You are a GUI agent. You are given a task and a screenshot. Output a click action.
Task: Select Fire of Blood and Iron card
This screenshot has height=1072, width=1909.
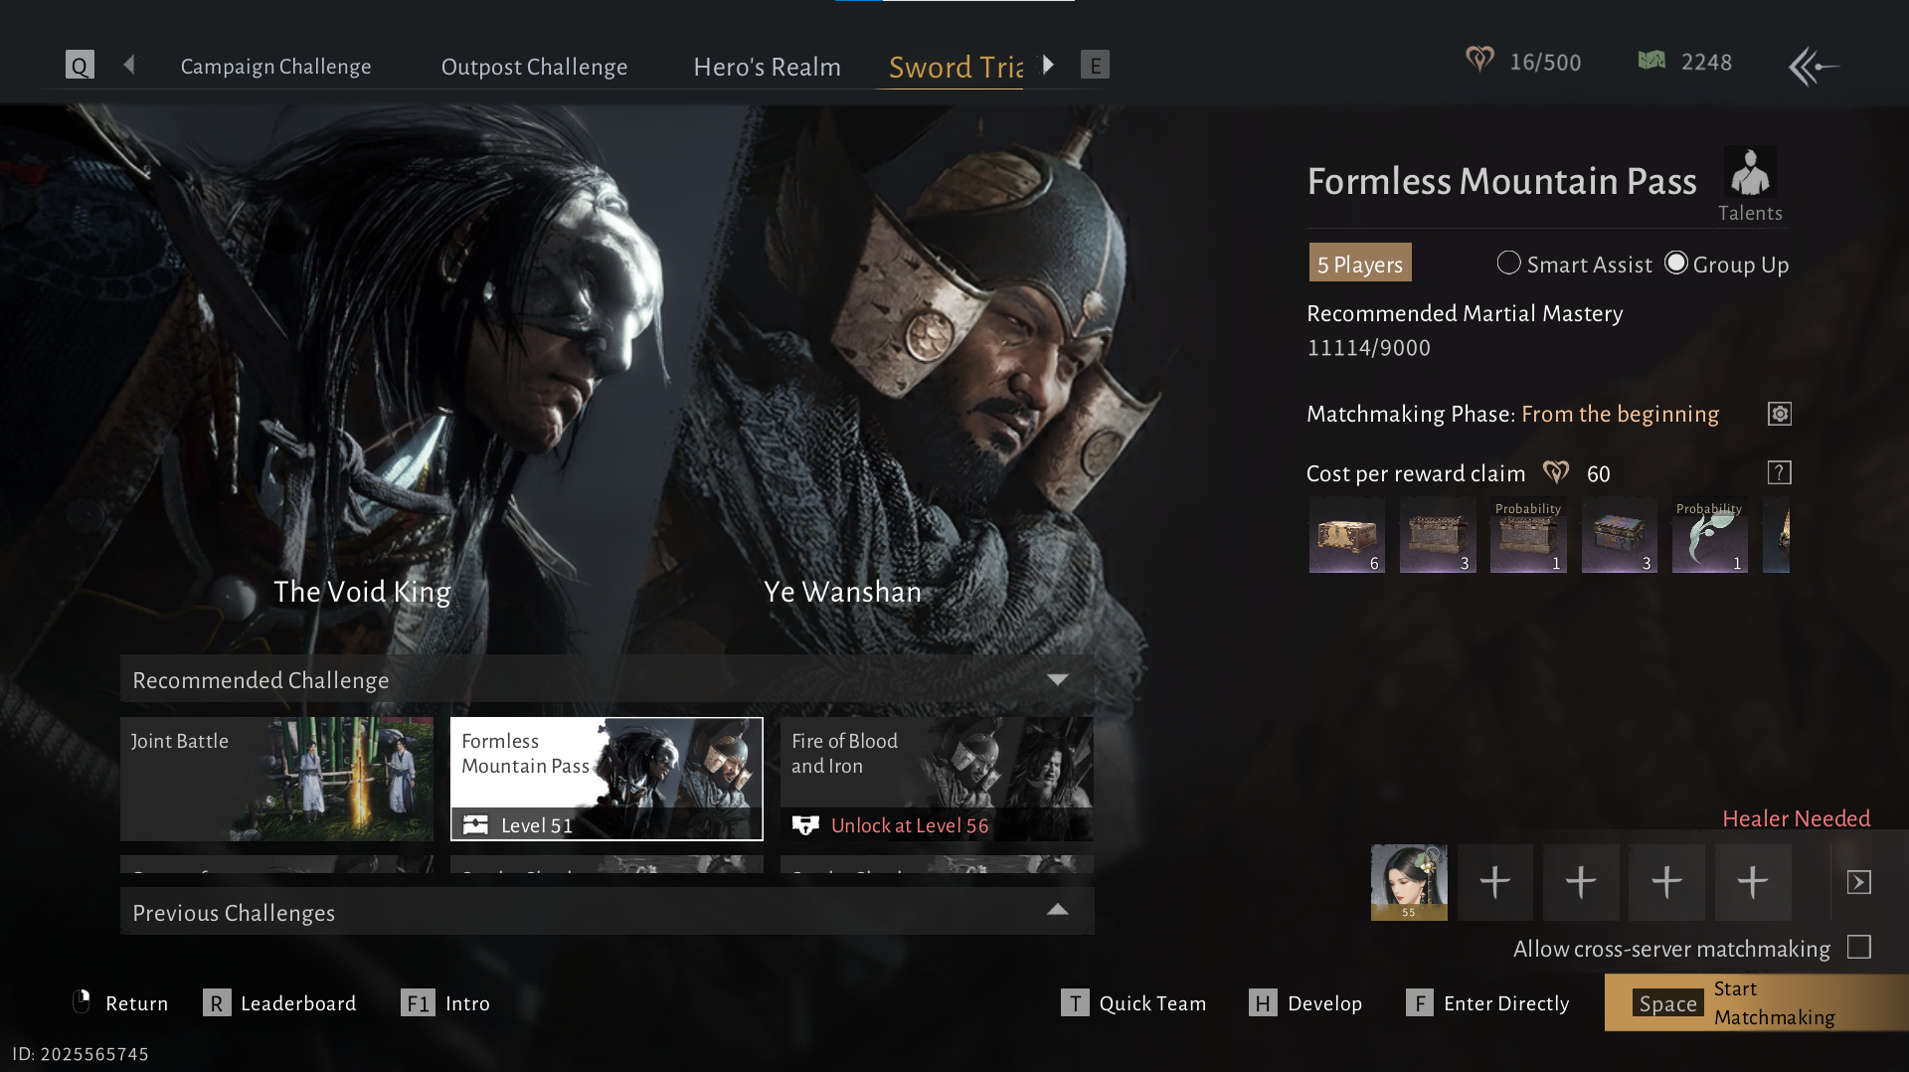(937, 779)
